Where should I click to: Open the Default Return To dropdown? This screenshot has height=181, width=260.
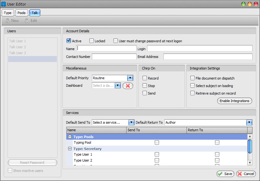(249, 122)
